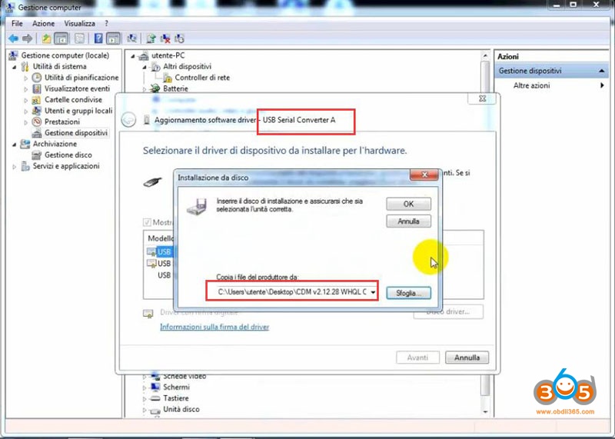Click the manufacturer files path field
This screenshot has width=615, height=439.
[x=291, y=292]
